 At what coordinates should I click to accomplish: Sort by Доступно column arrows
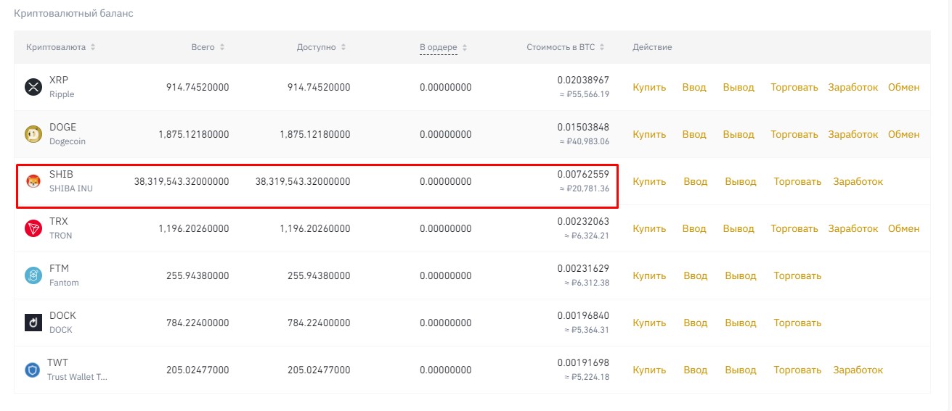point(343,47)
